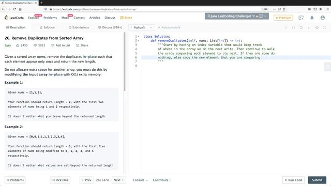The width and height of the screenshot is (331, 186).
Task: Switch to the Submissions tab
Action: 79,27
